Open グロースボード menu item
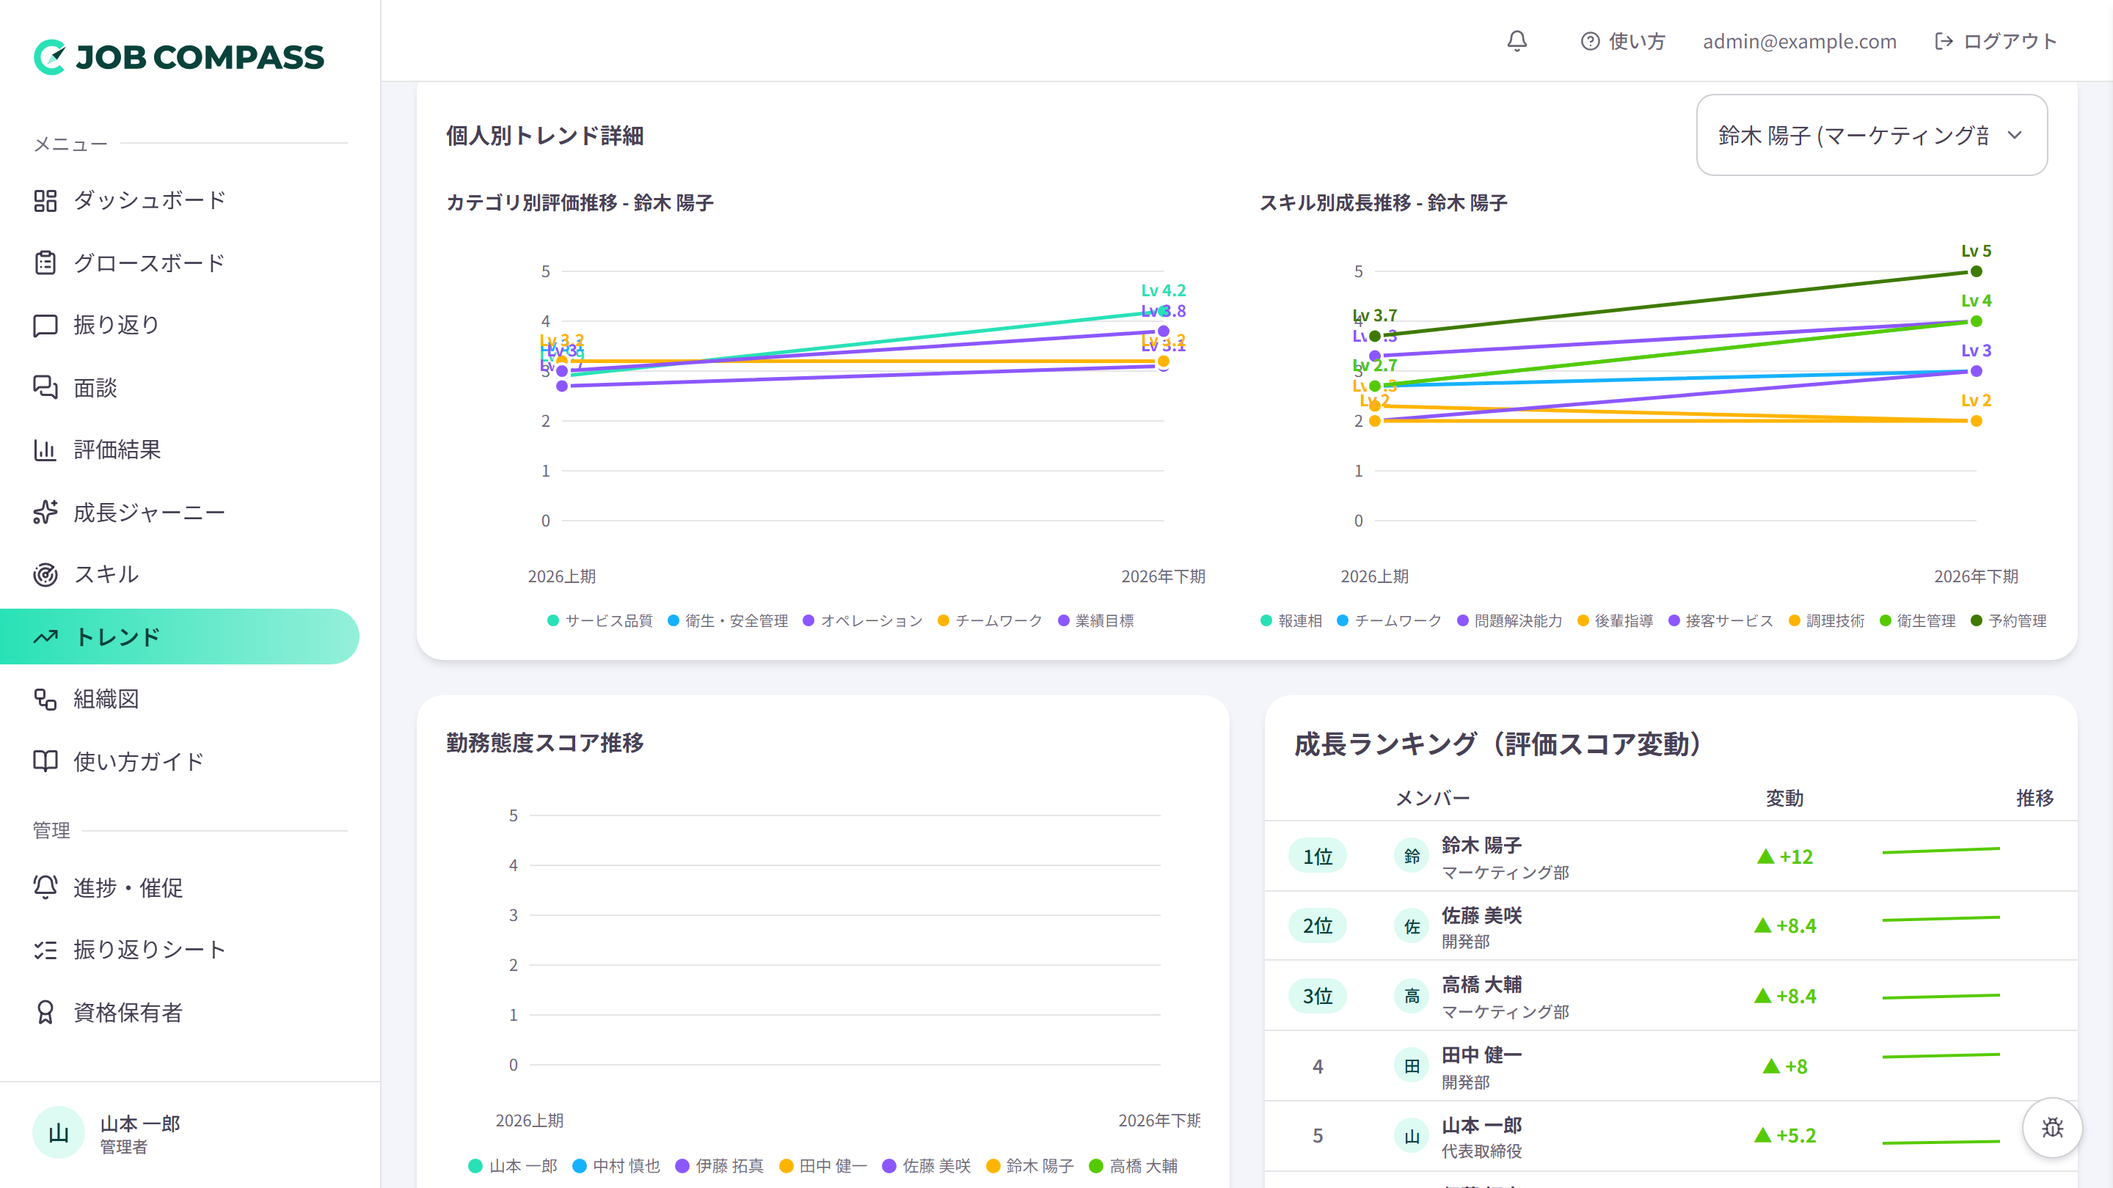The width and height of the screenshot is (2113, 1188). pos(180,263)
